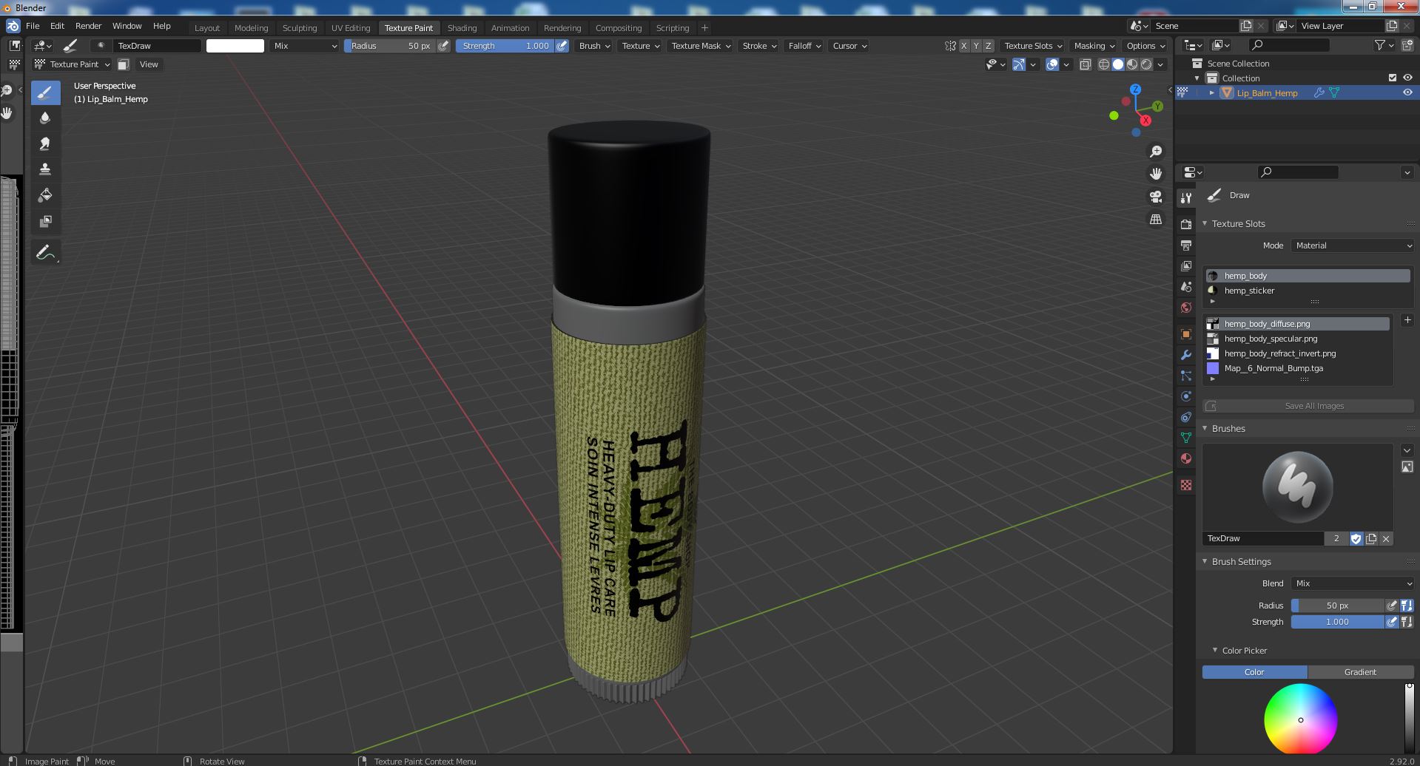The width and height of the screenshot is (1420, 766).
Task: Uncheck the Collection exclude checkbox
Action: pyautogui.click(x=1393, y=78)
